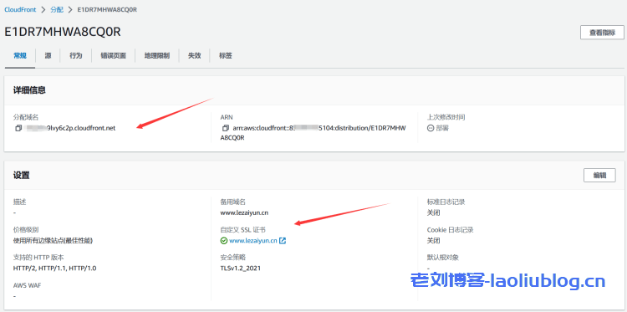
Task: Click the 设置 section heading
Action: pyautogui.click(x=21, y=175)
